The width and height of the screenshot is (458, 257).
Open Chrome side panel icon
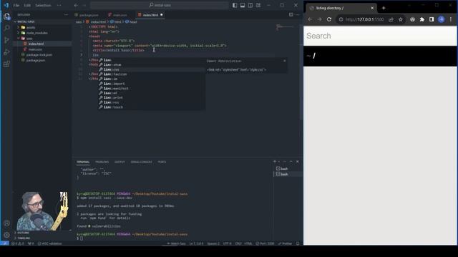click(432, 19)
